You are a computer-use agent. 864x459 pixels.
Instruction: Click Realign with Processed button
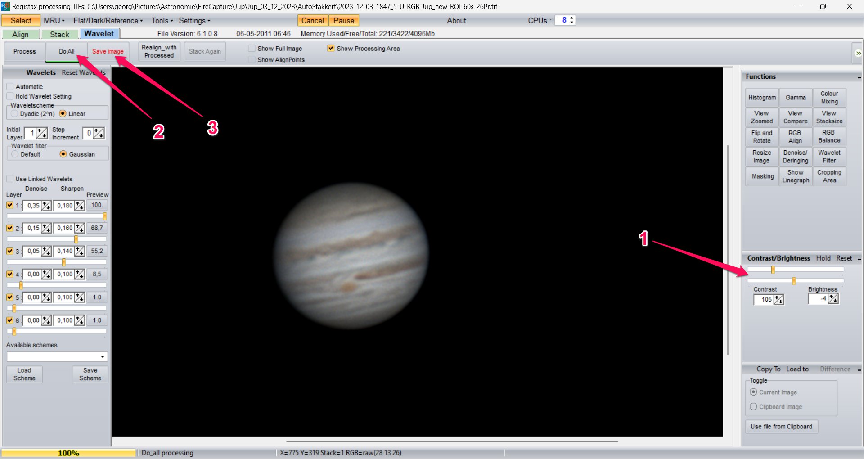pos(159,52)
